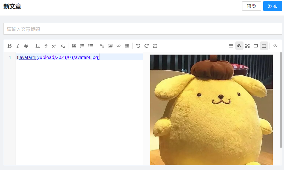The image size is (284, 170).
Task: Insert superscript text
Action: 54,46
